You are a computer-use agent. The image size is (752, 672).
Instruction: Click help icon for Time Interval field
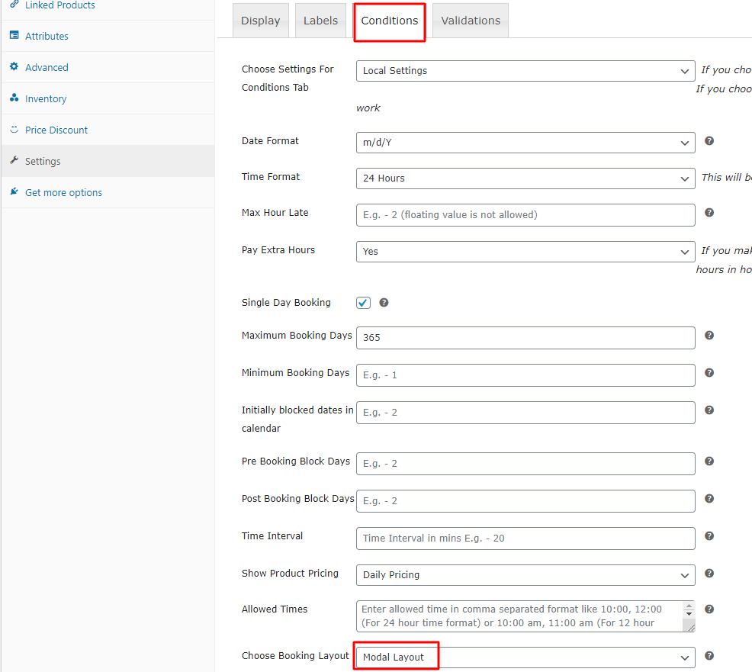709,536
